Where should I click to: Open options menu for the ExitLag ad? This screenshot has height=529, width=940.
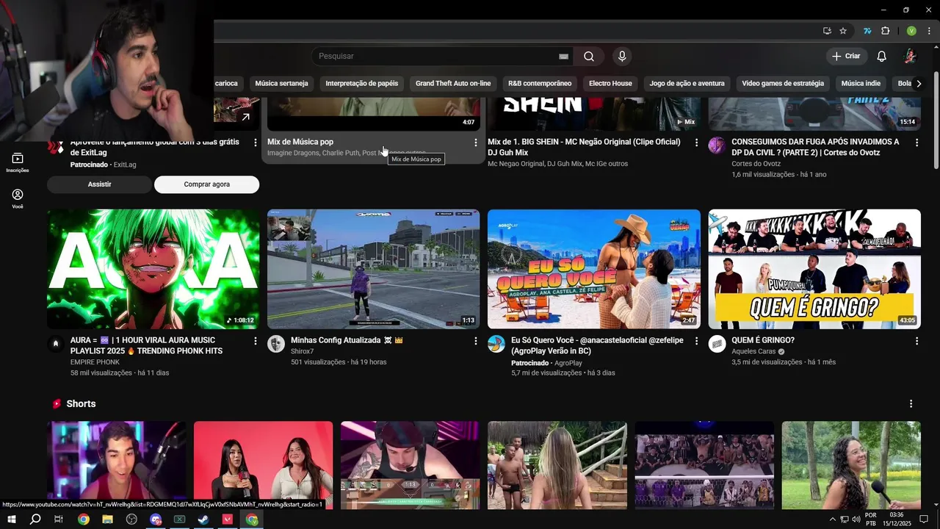click(256, 143)
